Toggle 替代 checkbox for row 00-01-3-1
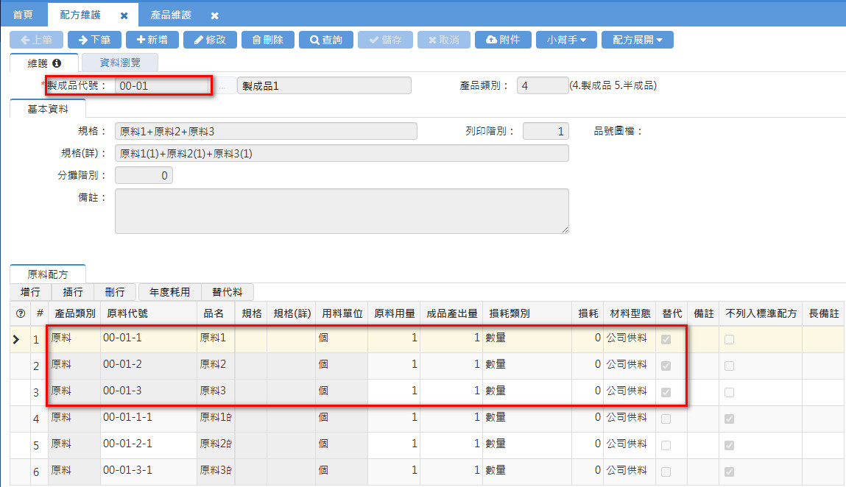This screenshot has height=487, width=846. 666,472
